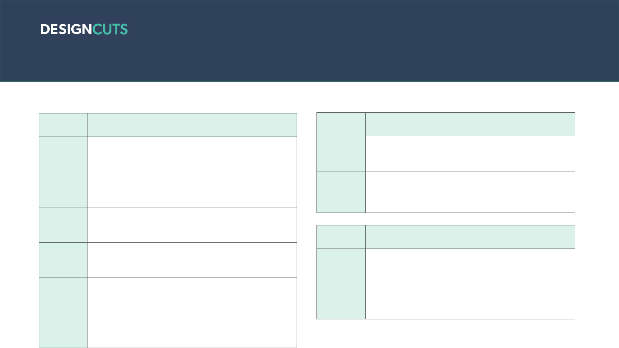
Task: Select lower-right table's bottom green label cell
Action: pos(341,302)
